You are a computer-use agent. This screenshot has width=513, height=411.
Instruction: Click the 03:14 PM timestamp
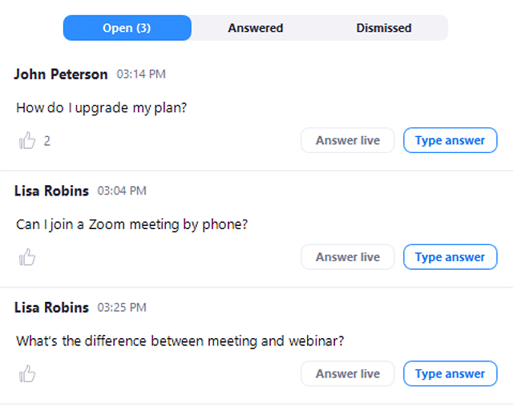click(141, 75)
